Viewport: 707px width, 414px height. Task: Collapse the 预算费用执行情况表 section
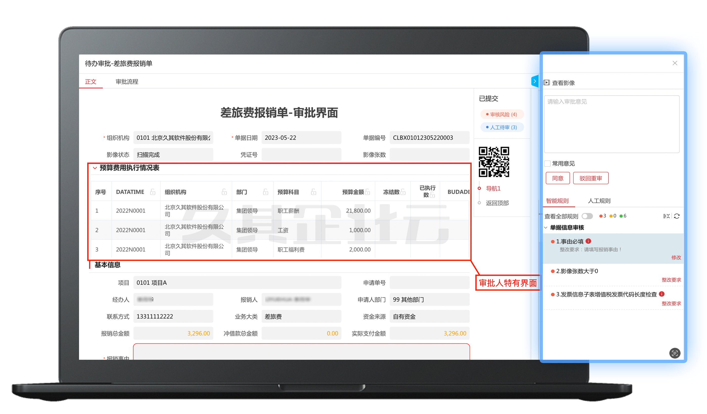95,168
